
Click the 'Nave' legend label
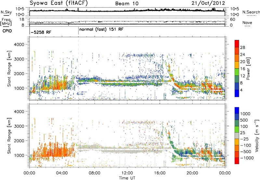pos(247,23)
